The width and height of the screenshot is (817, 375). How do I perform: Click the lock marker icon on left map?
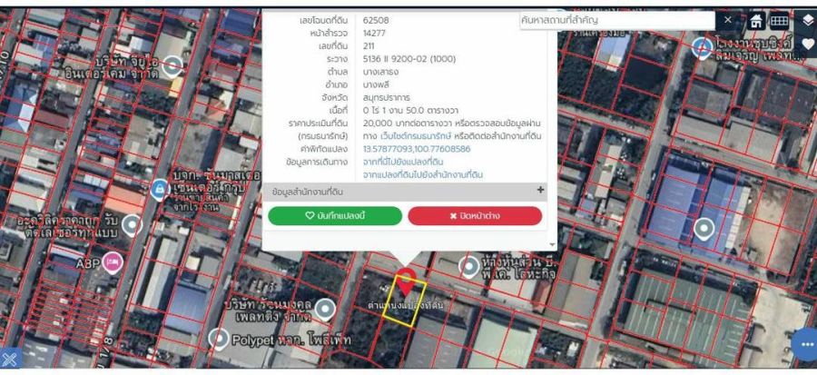[x=160, y=188]
